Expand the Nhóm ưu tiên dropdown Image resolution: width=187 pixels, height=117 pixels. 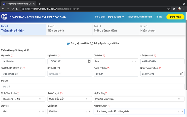pyautogui.click(x=182, y=112)
